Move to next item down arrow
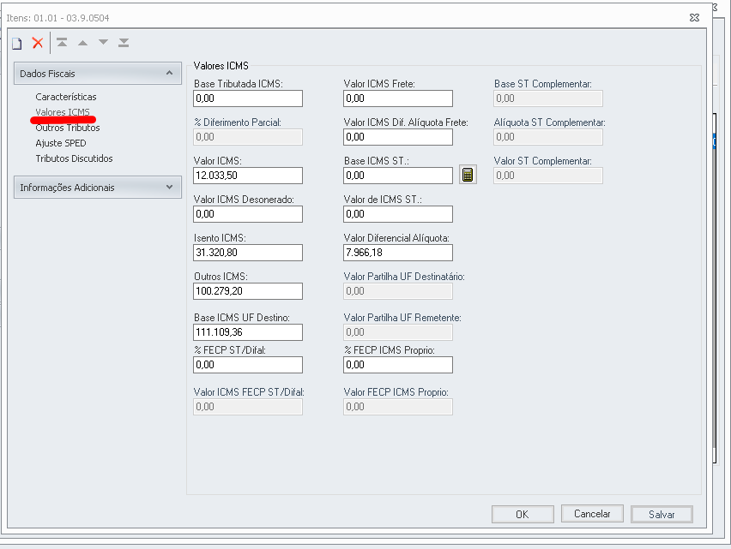This screenshot has width=731, height=549. (103, 42)
